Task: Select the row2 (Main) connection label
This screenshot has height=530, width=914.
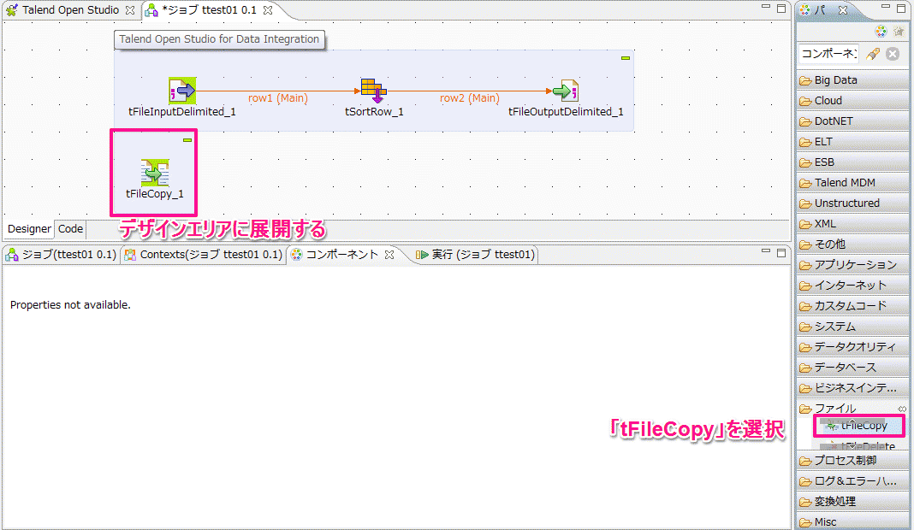Action: [x=470, y=97]
